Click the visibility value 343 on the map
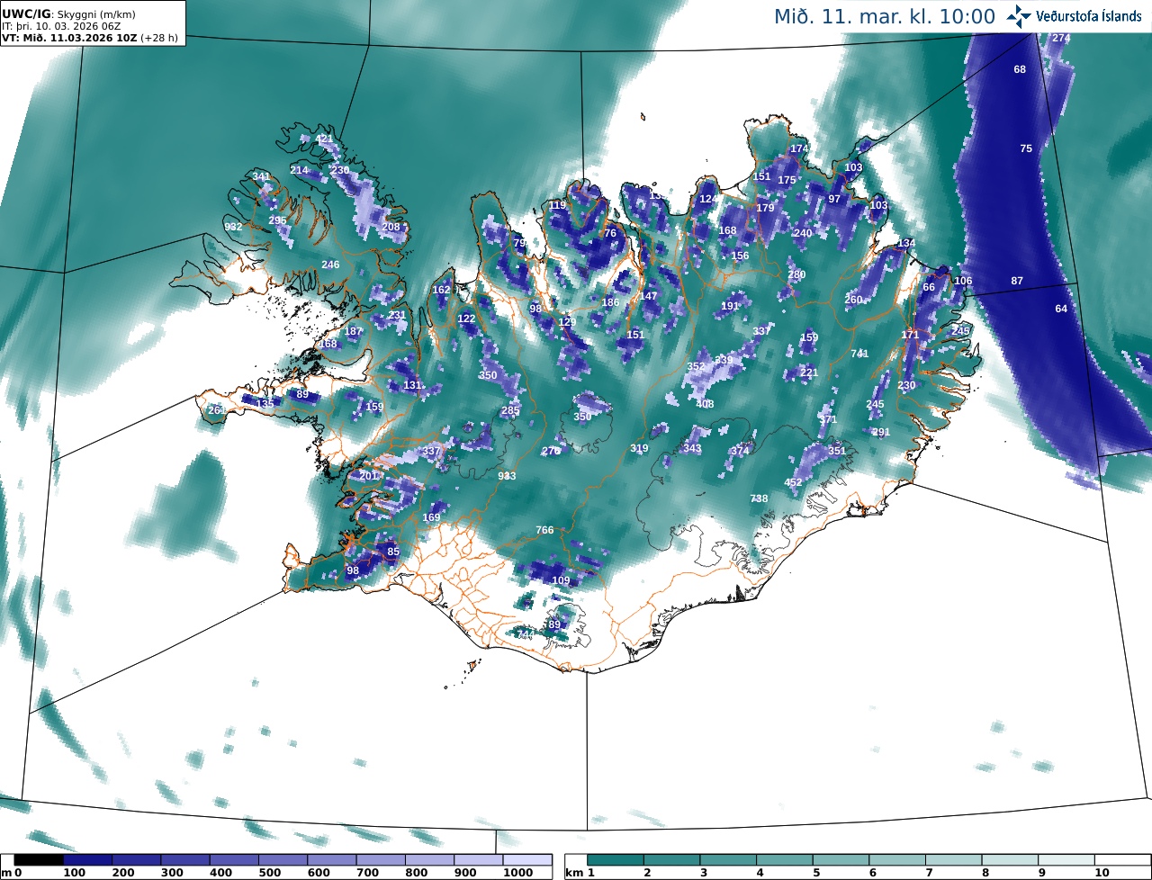The height and width of the screenshot is (880, 1152). 691,448
